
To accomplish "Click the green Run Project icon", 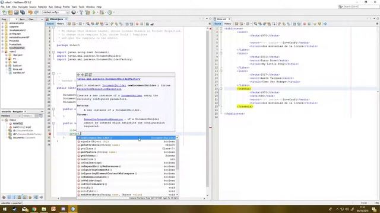I will (94, 12).
